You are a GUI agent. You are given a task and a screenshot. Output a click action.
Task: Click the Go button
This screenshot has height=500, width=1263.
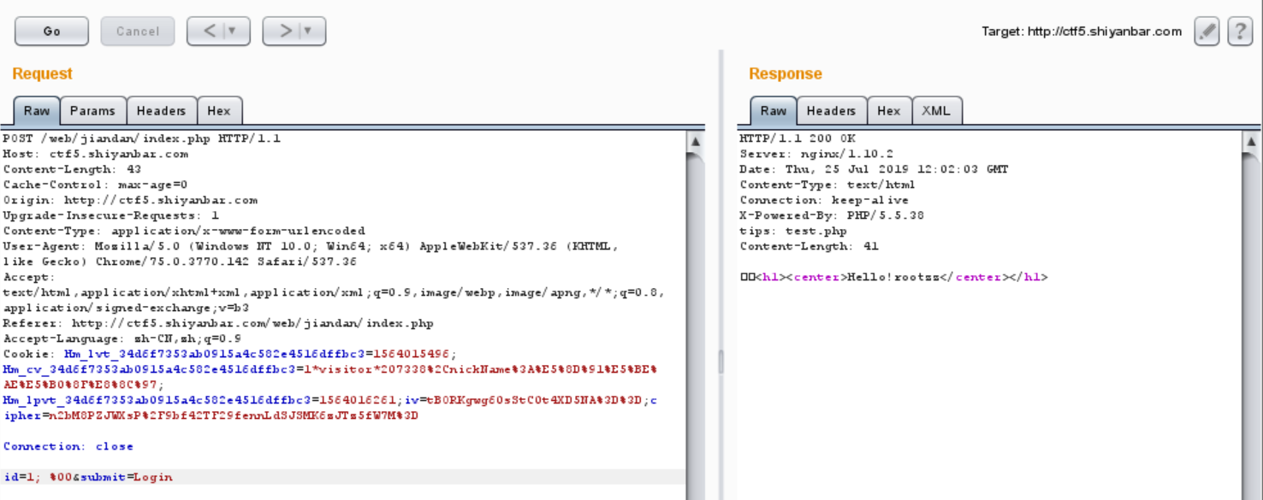click(x=51, y=31)
